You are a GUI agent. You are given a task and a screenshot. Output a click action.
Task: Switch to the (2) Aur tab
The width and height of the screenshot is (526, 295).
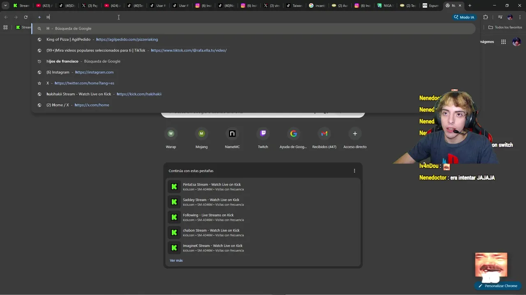coord(340,6)
